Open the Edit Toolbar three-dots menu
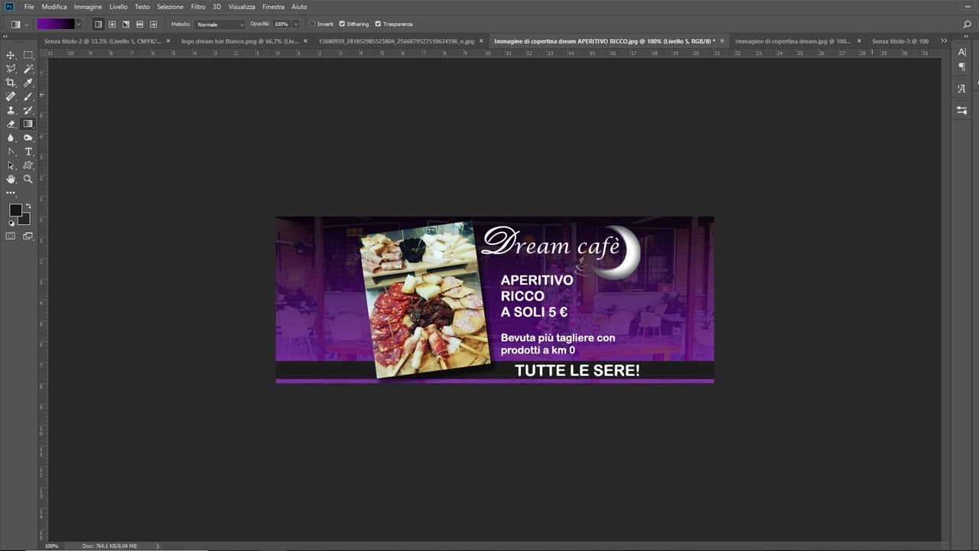 pyautogui.click(x=11, y=193)
